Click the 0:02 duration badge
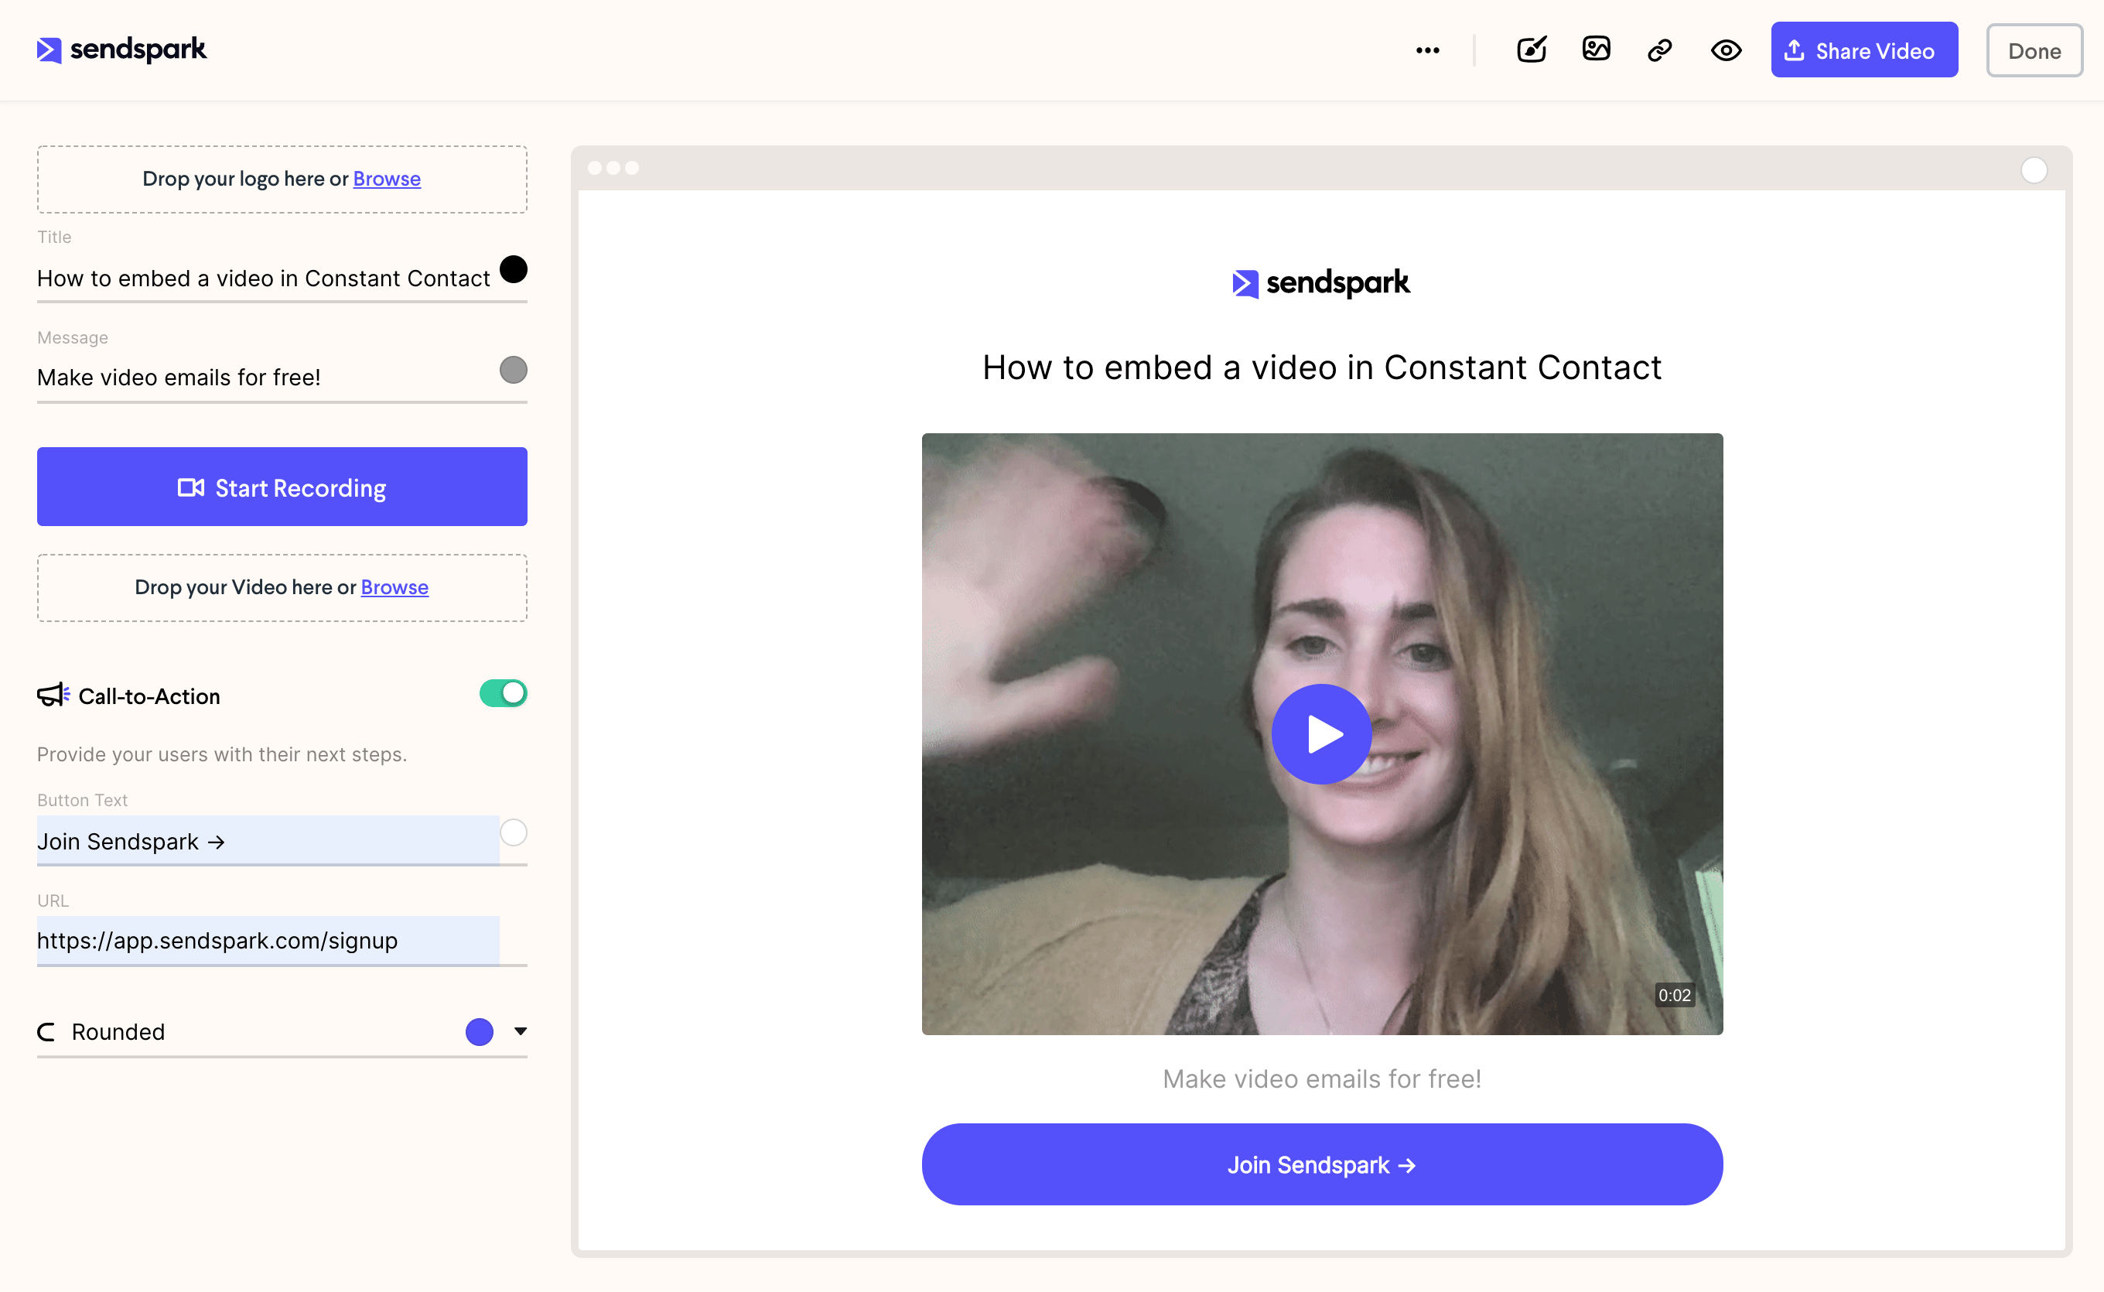2104x1292 pixels. (1675, 996)
